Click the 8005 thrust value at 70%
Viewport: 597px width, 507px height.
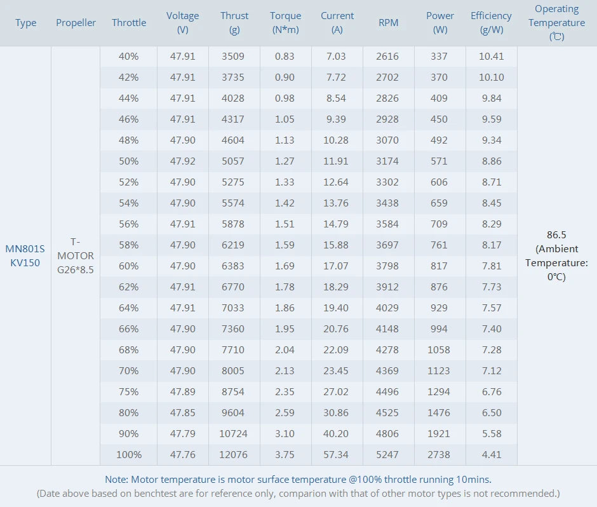(x=233, y=370)
